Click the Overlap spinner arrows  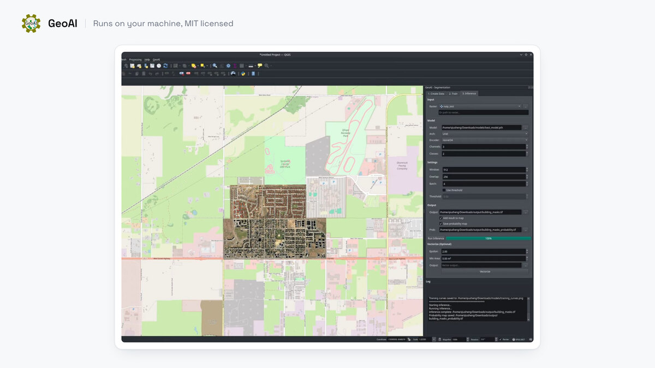click(x=527, y=177)
